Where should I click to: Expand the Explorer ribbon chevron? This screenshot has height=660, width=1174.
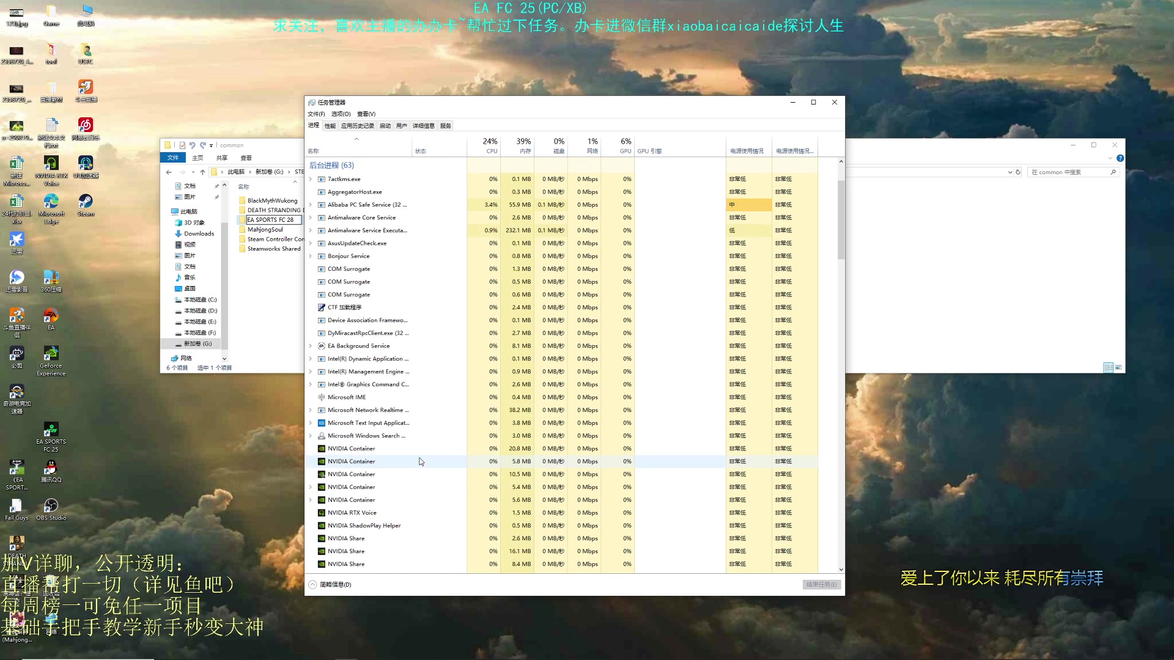pyautogui.click(x=1110, y=158)
